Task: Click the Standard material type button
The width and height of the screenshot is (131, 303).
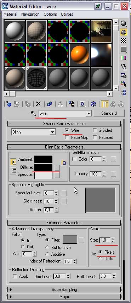Action: click(109, 113)
